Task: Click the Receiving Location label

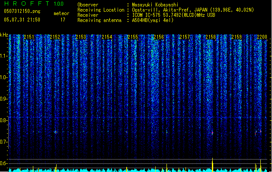Action: pos(101,10)
